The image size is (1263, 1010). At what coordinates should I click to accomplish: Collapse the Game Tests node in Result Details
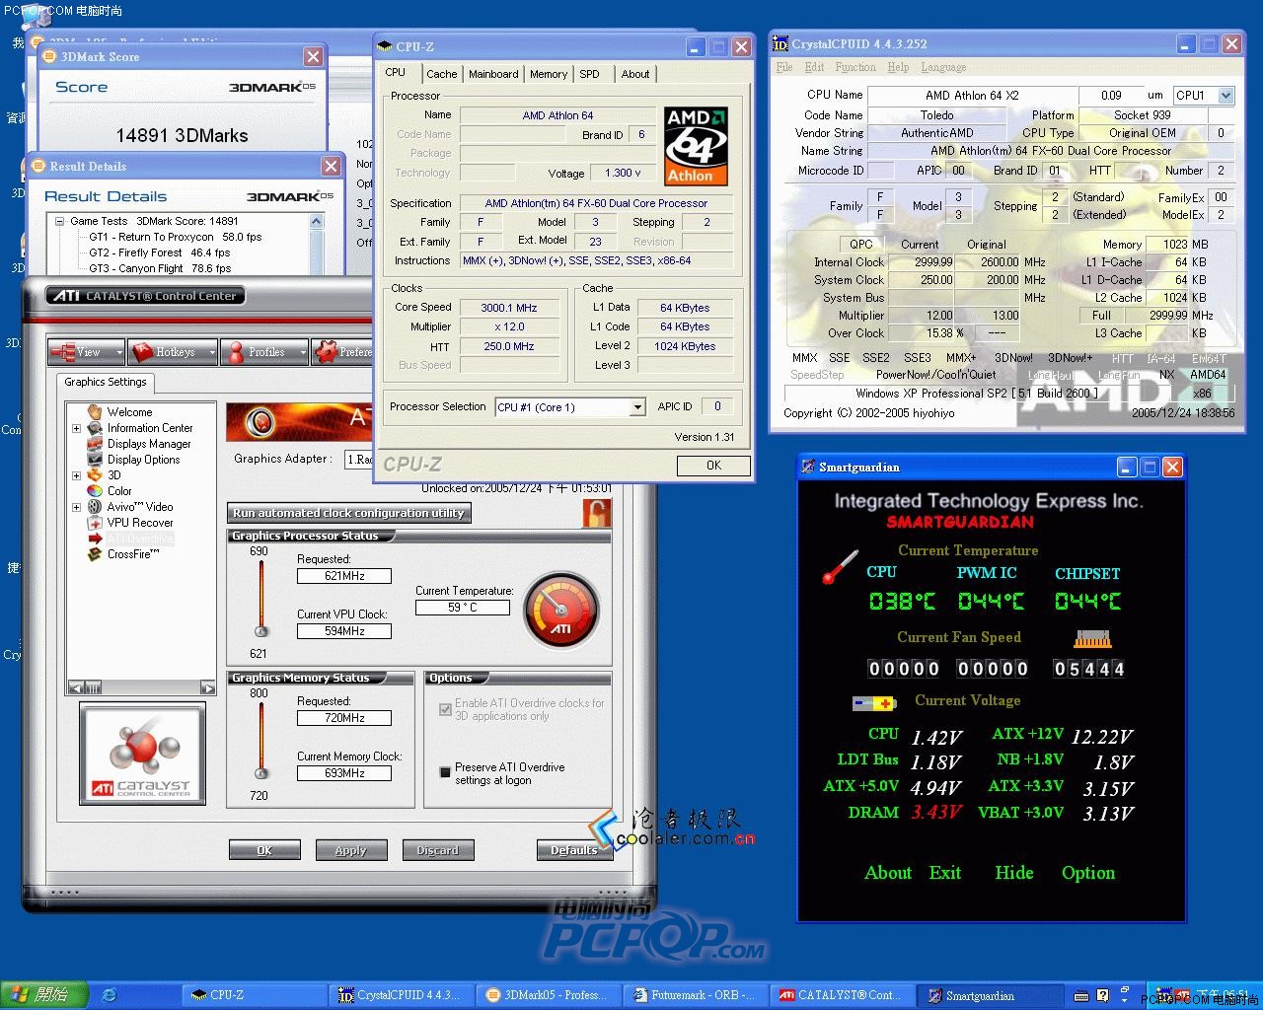pyautogui.click(x=60, y=221)
